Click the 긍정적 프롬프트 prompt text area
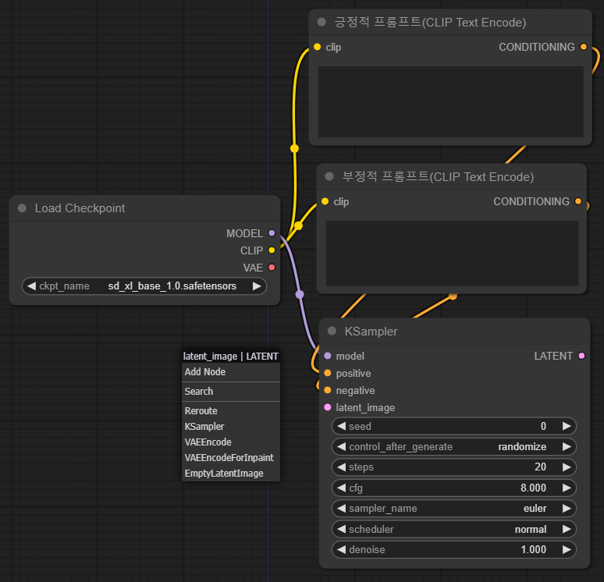This screenshot has width=604, height=582. tap(451, 101)
